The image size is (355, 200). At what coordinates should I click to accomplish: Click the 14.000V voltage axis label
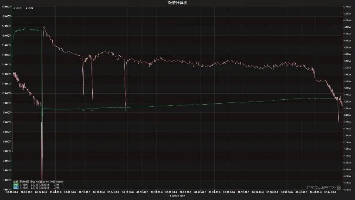click(6, 55)
